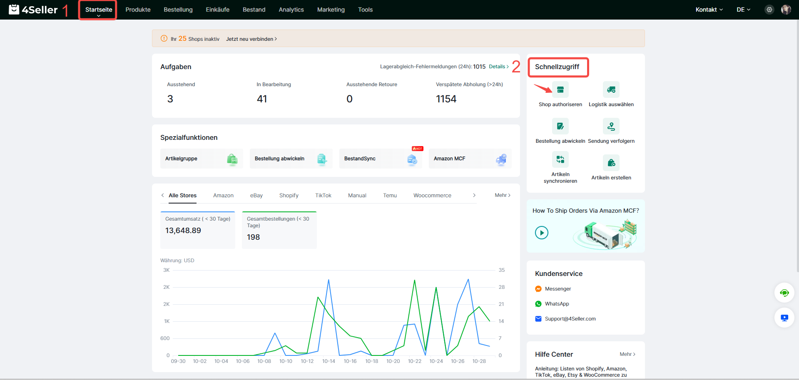The width and height of the screenshot is (799, 380).
Task: Click the Shop authoriseren icon
Action: point(560,90)
